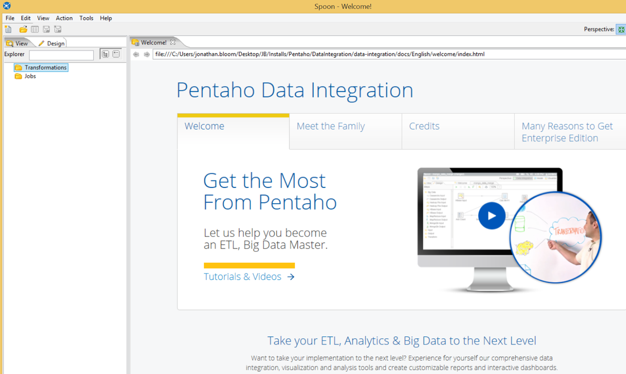This screenshot has height=374, width=626.
Task: Click the Save toolbar icon
Action: tap(46, 29)
